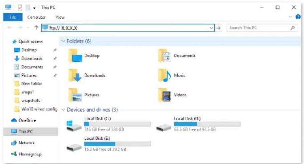Click "63.5 GB free of 97.5 GB" text
This screenshot has width=304, height=164.
pos(195,129)
